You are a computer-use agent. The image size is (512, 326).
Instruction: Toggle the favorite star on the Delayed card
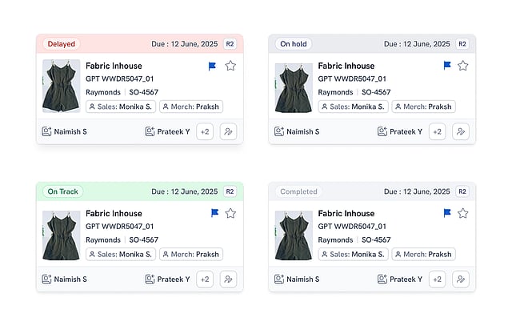[230, 66]
